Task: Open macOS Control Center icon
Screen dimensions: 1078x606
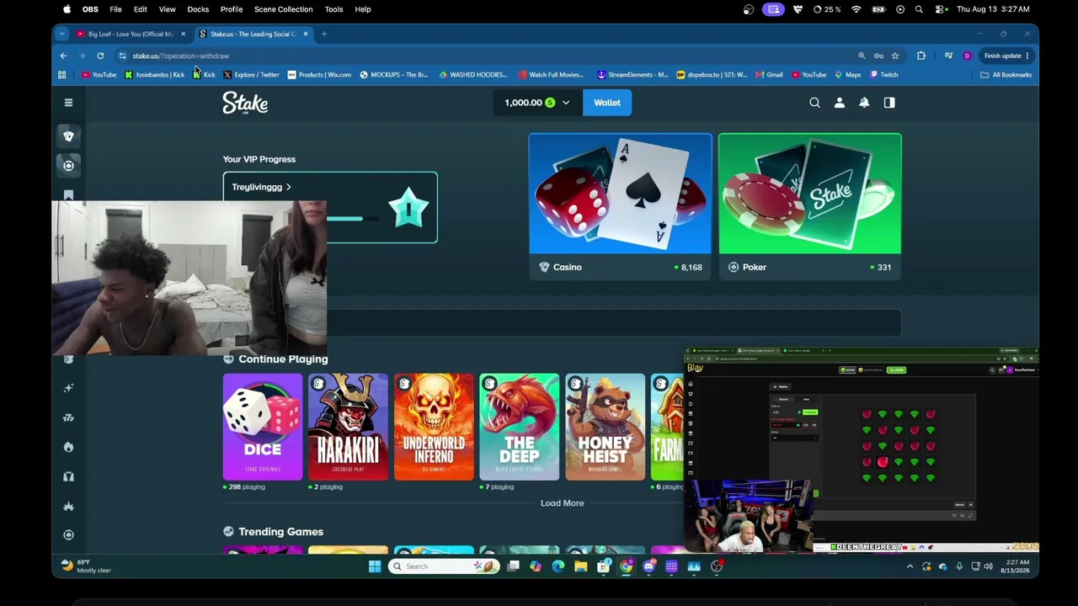Action: pyautogui.click(x=941, y=9)
